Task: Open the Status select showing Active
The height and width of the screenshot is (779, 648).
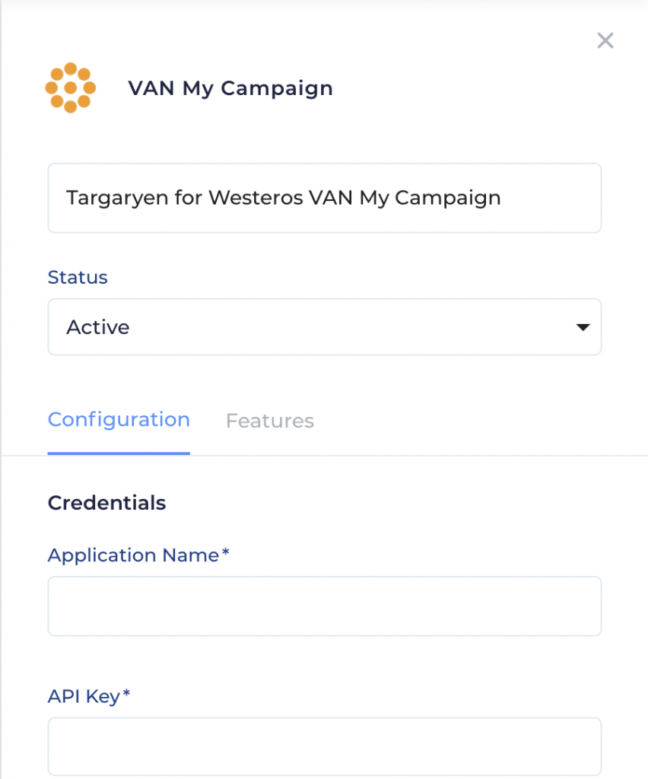Action: coord(325,327)
